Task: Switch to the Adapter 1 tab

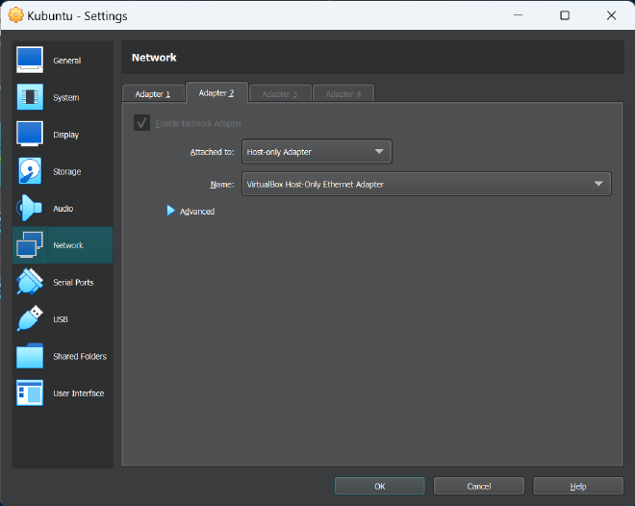Action: point(153,94)
